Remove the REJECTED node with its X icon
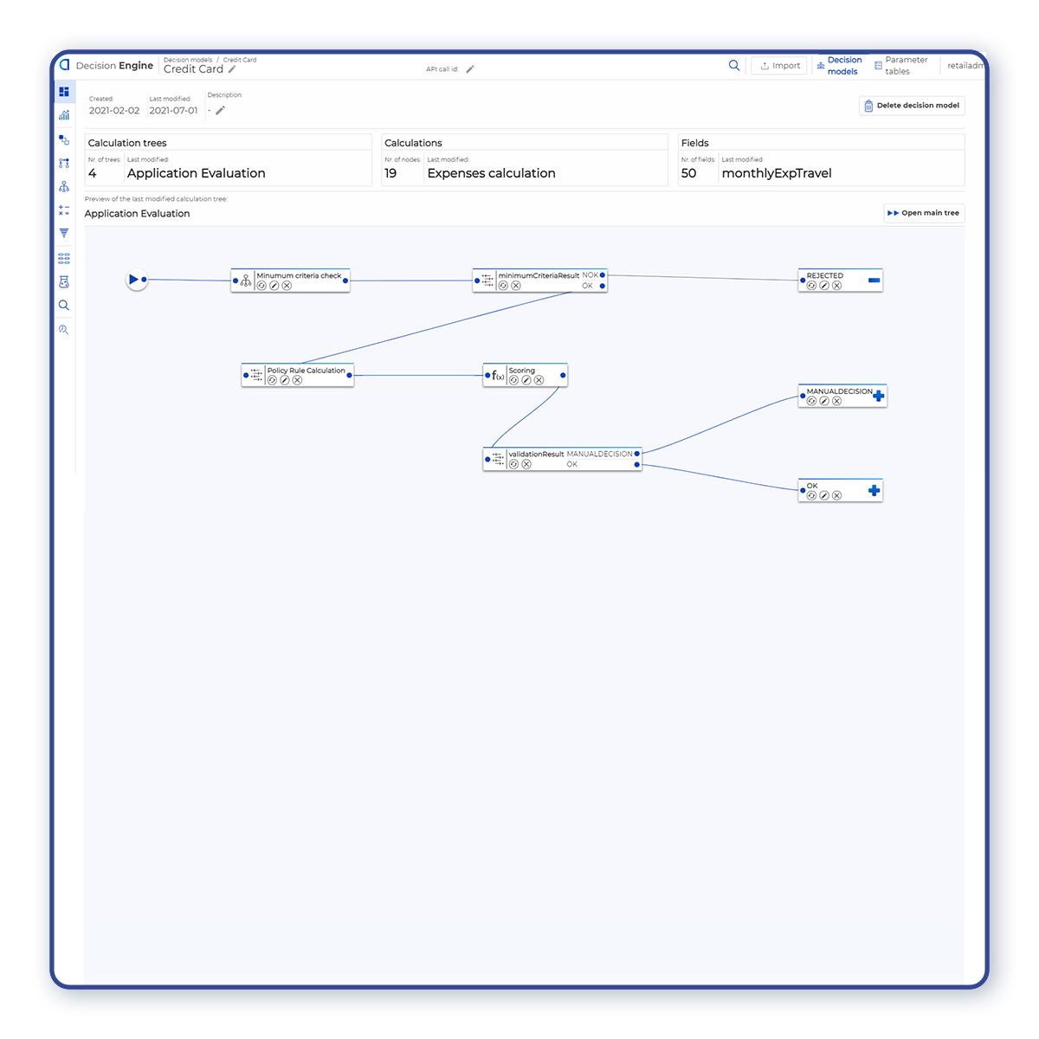 click(x=837, y=286)
